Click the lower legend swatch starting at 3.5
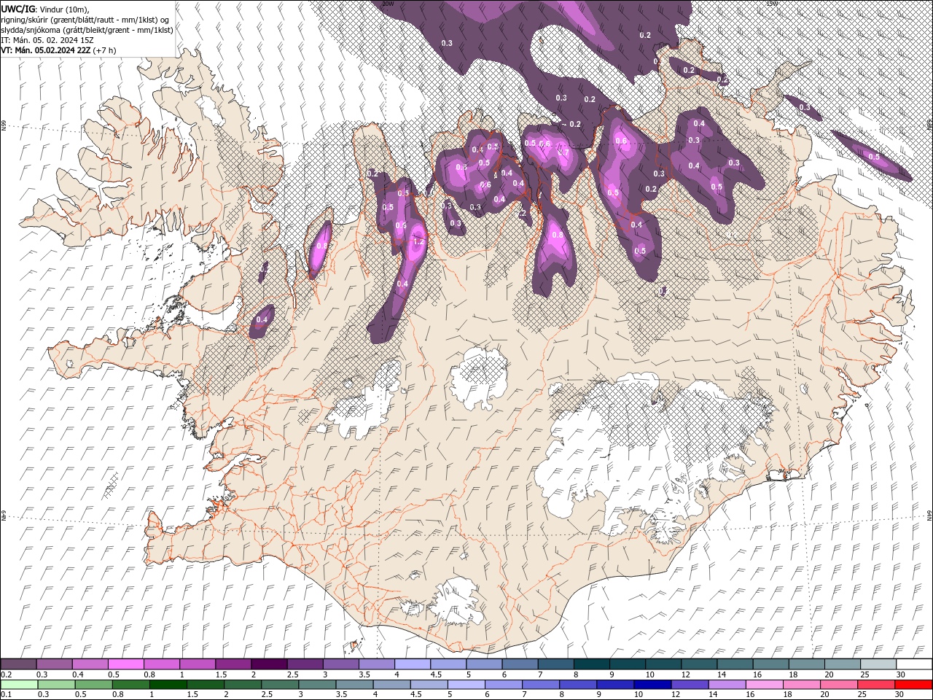Screen dimensions: 933x700 354,685
